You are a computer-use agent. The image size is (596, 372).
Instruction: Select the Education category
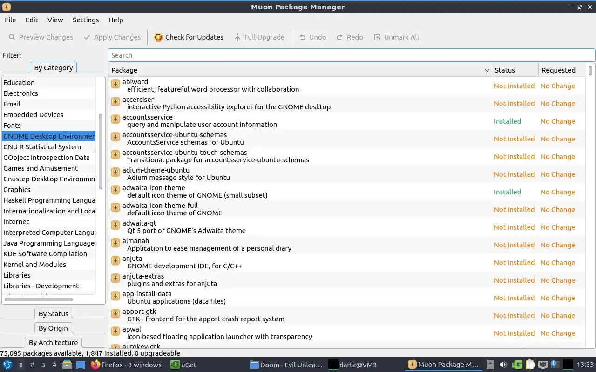click(x=49, y=83)
